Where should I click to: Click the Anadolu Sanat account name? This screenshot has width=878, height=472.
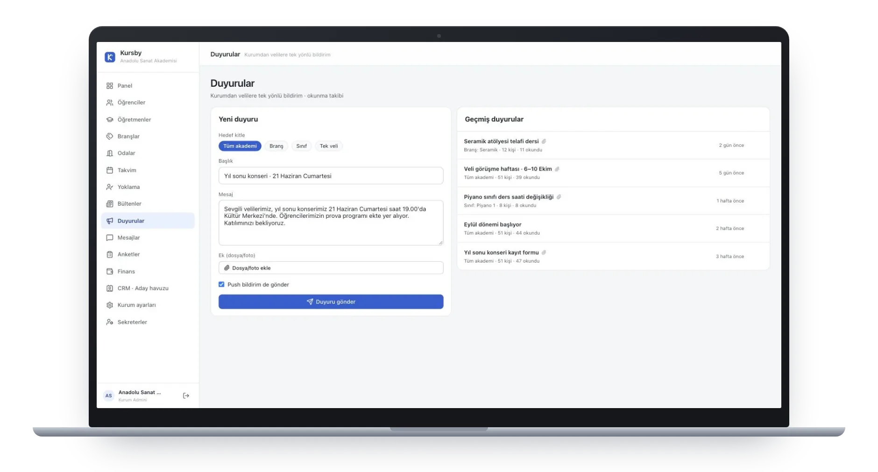click(x=140, y=393)
